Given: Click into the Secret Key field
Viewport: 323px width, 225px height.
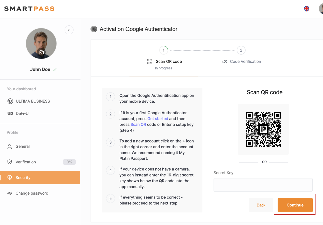Looking at the screenshot, I should (263, 185).
